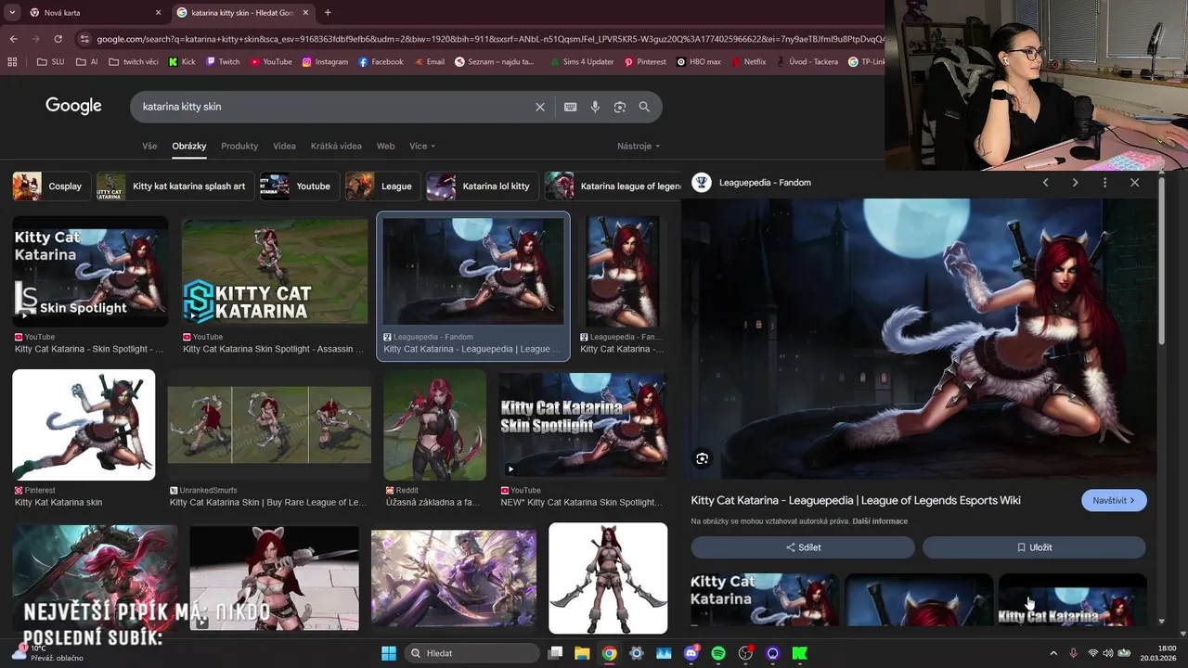Open UnrankedSmurfs Kitty Cat Katarina Skin result

[x=269, y=440]
